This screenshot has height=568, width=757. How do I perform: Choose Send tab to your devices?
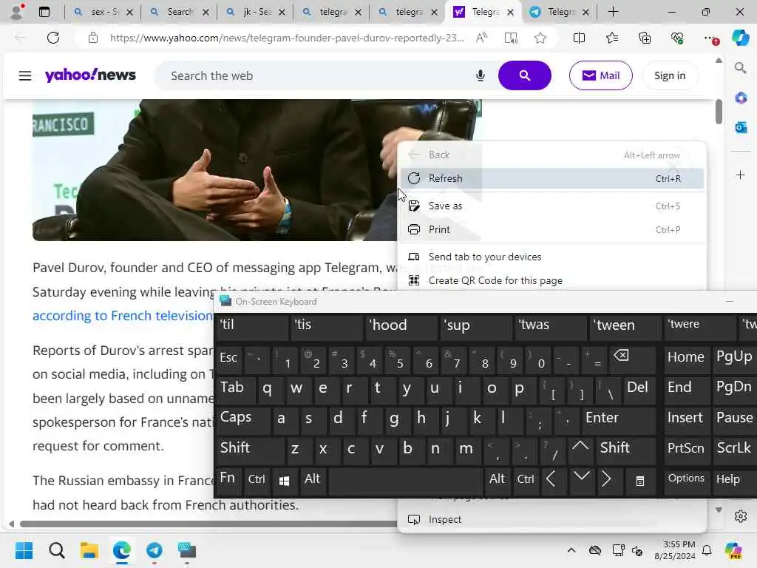pos(551,257)
